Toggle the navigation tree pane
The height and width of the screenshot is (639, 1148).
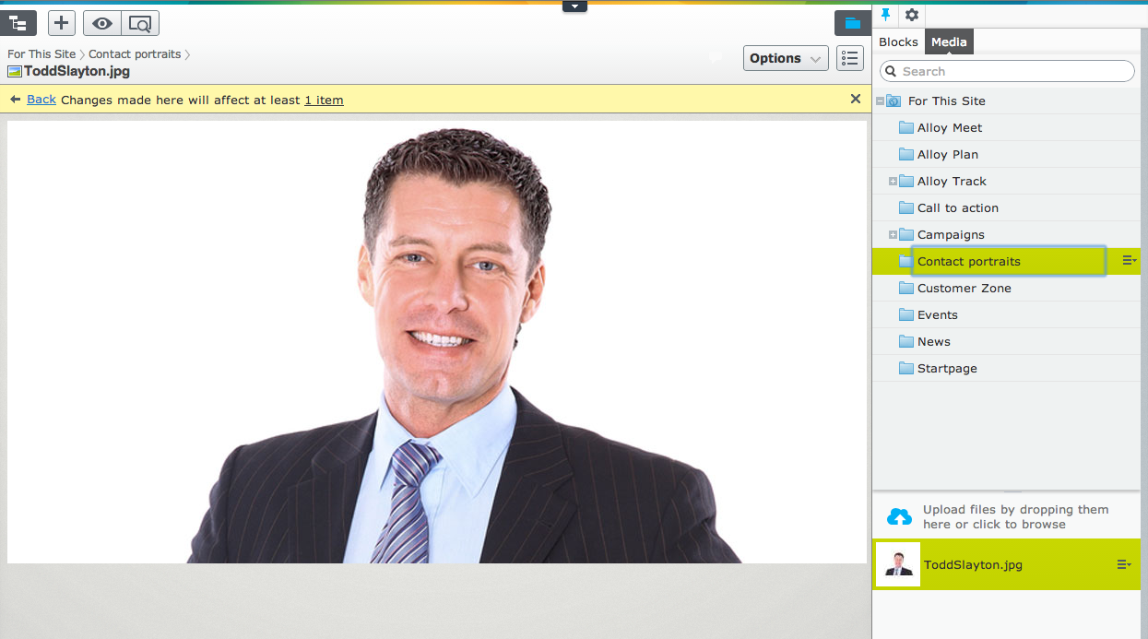18,23
